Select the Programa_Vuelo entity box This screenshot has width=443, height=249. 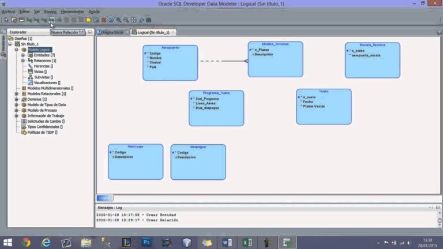tap(216, 108)
